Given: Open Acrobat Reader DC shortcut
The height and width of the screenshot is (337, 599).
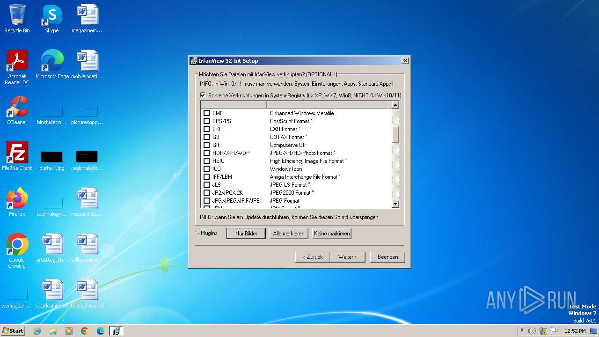Looking at the screenshot, I should (17, 67).
